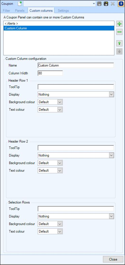
Task: Click the grey delete X icon
Action: (x=113, y=4)
